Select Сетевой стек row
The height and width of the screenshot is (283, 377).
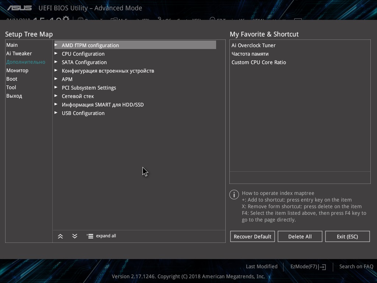tap(135, 96)
